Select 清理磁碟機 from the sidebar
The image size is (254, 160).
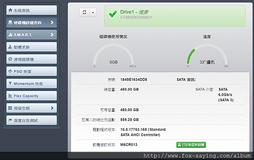(32, 59)
